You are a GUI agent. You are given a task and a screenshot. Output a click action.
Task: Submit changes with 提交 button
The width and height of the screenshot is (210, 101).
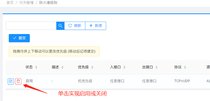point(19,38)
